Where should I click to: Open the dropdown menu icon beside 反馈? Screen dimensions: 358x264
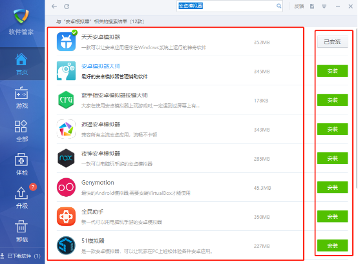[324, 6]
